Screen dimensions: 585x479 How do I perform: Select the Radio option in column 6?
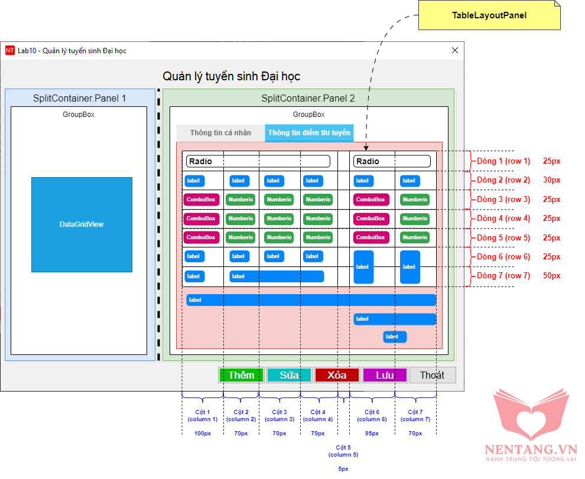click(x=391, y=161)
